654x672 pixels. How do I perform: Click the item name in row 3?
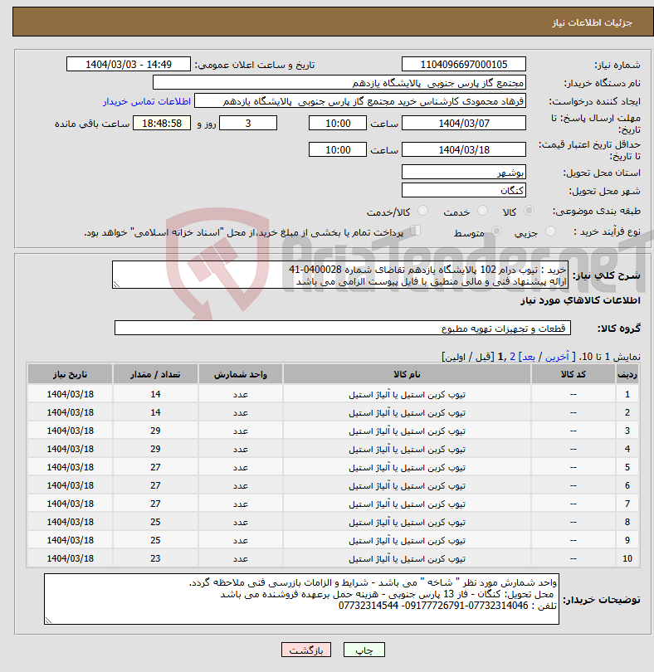pos(407,431)
